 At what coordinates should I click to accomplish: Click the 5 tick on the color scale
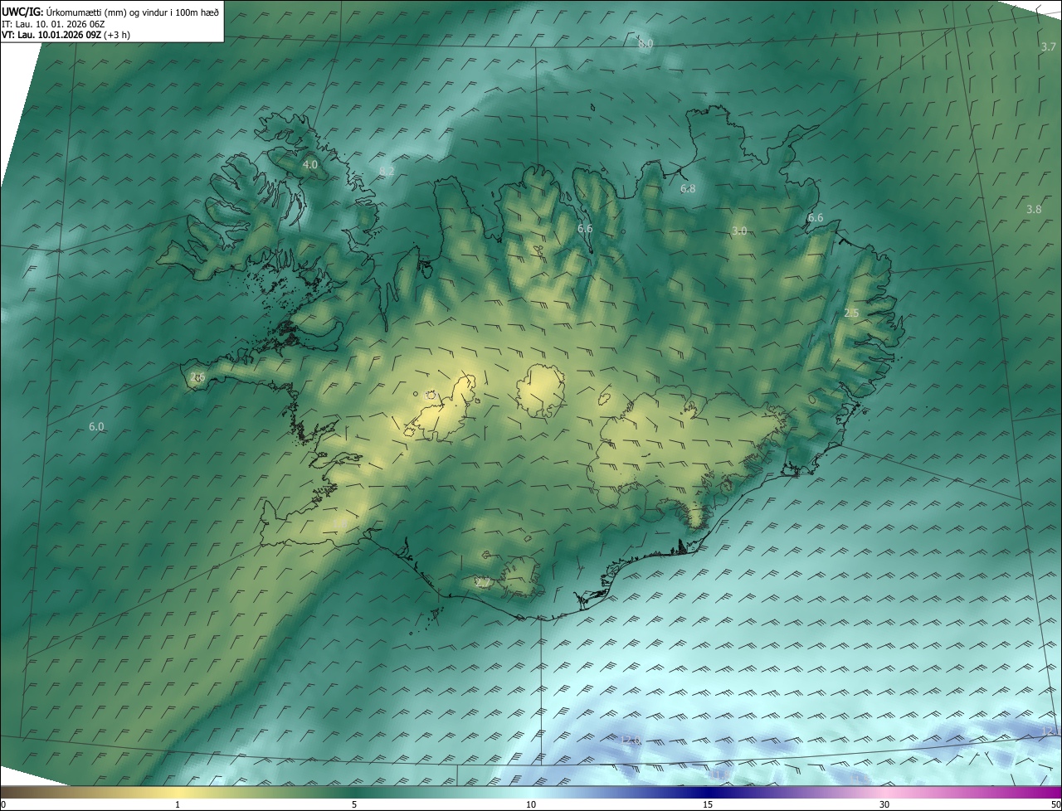pyautogui.click(x=354, y=804)
